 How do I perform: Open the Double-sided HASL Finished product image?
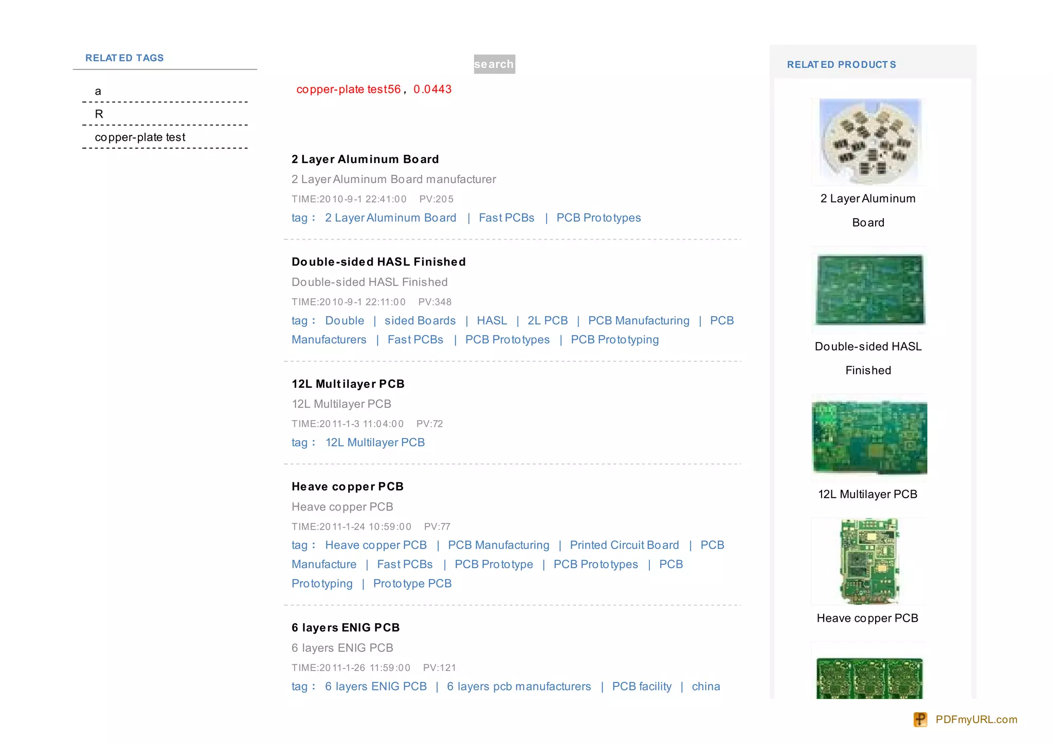869,289
